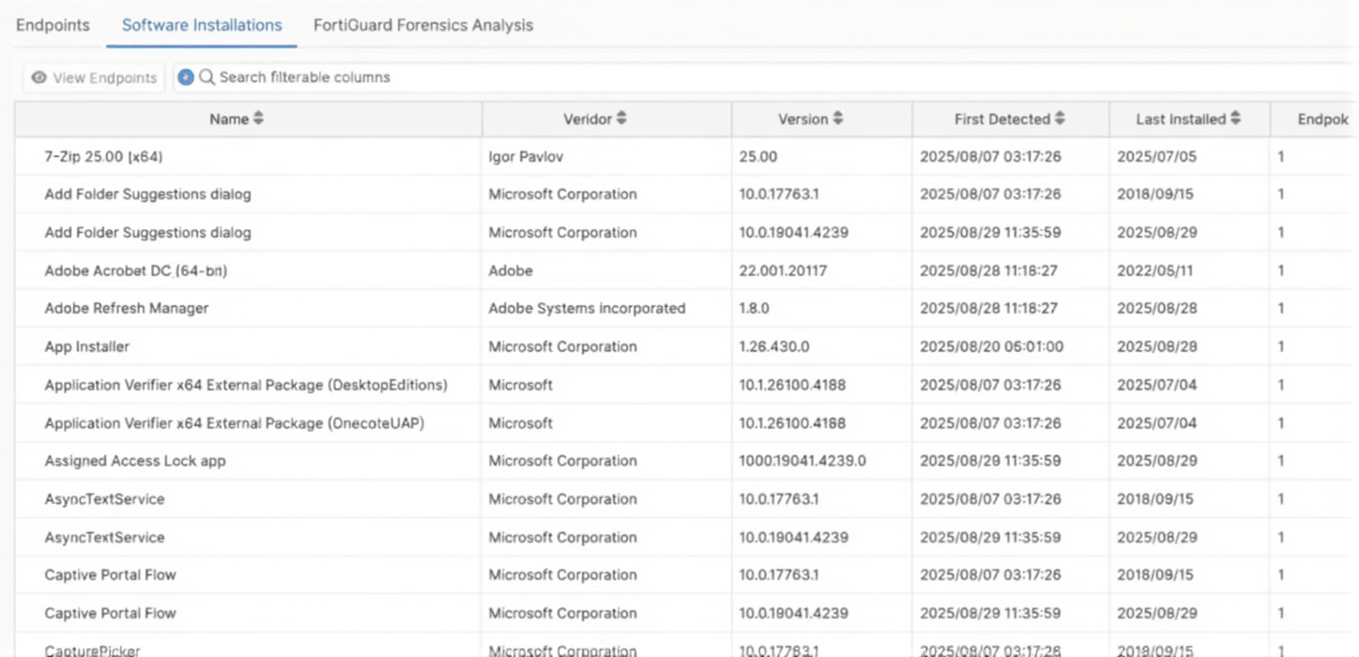Click the blue filter badge icon
Screen dimensions: 1359x657
click(186, 77)
